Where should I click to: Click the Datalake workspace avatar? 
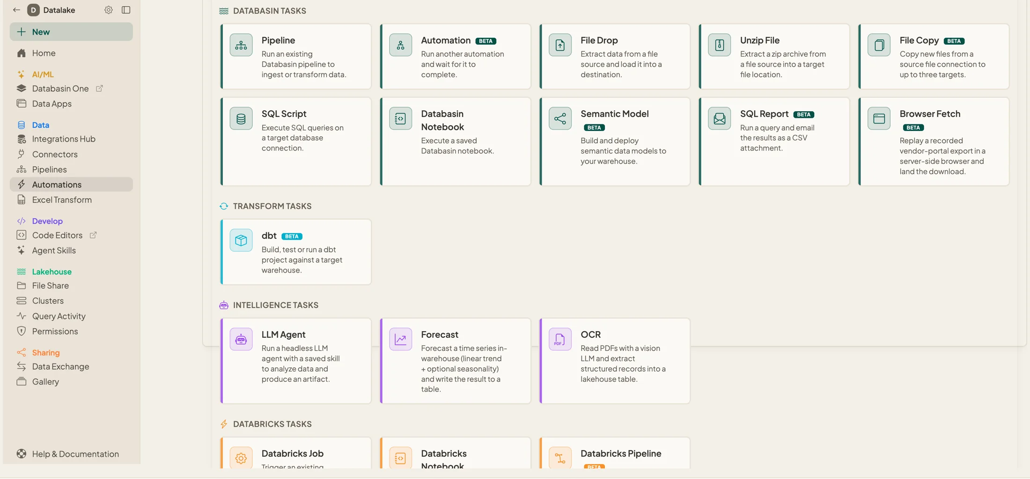[33, 10]
